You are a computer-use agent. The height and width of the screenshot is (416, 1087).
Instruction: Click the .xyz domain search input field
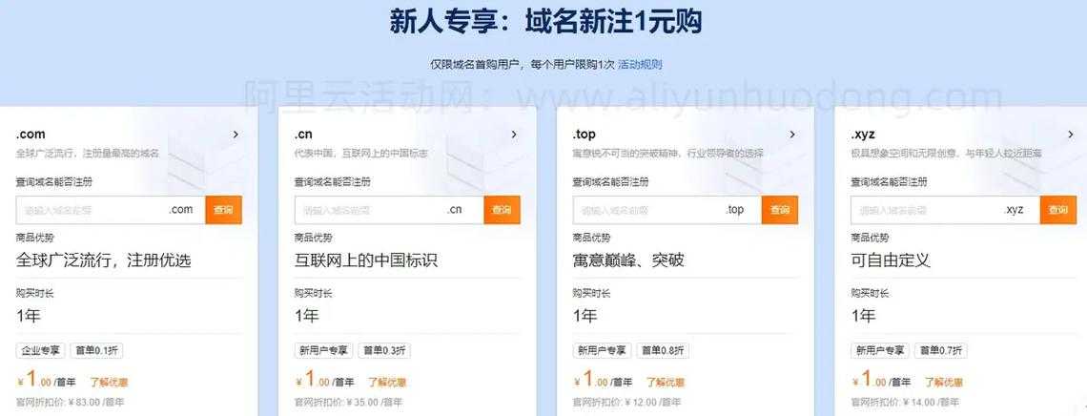pos(946,209)
